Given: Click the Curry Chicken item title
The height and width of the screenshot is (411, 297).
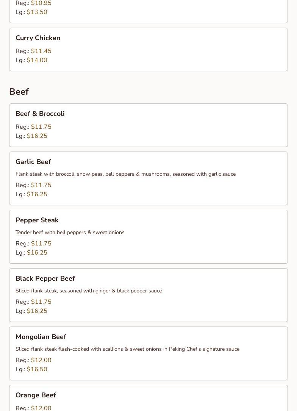Looking at the screenshot, I should pyautogui.click(x=38, y=38).
